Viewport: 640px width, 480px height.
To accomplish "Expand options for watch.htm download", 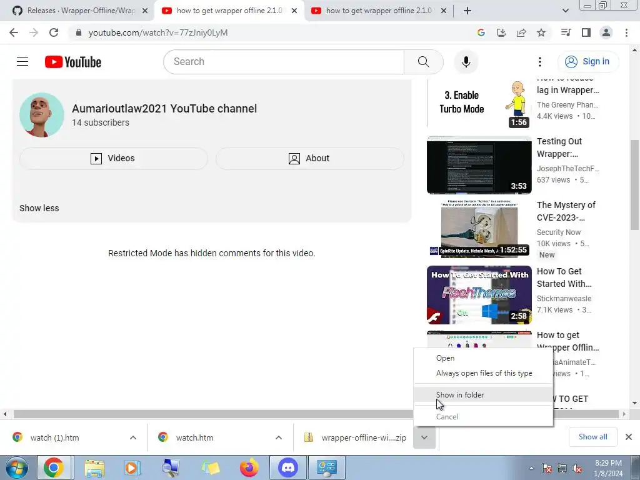I will click(x=279, y=437).
